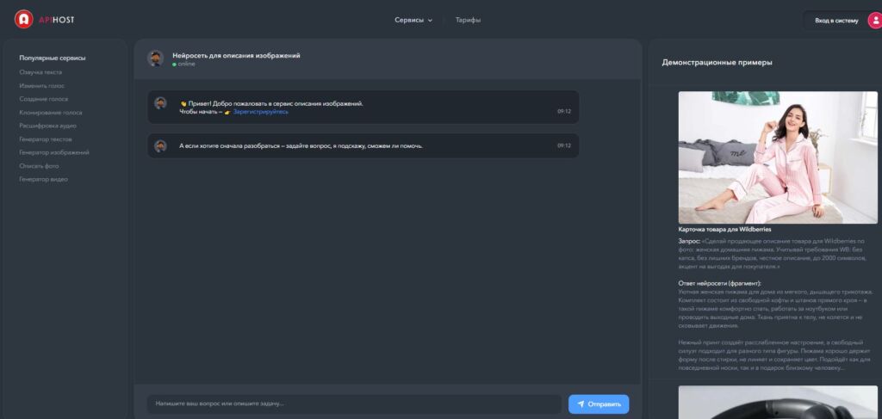Image resolution: width=882 pixels, height=419 pixels.
Task: Click the 'online' status indicator
Action: pyautogui.click(x=184, y=65)
